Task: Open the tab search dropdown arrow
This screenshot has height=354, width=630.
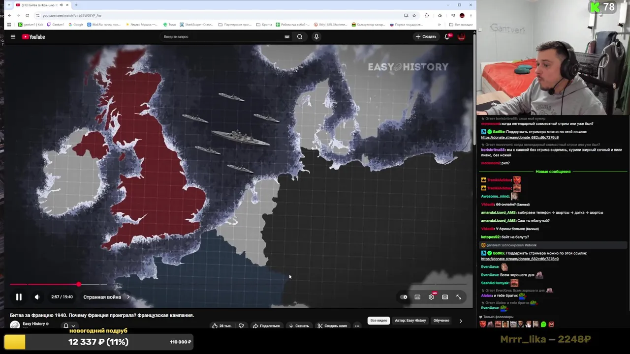Action: coord(8,5)
